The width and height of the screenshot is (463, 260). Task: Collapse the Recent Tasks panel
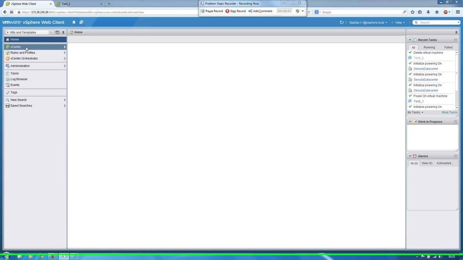pos(410,40)
